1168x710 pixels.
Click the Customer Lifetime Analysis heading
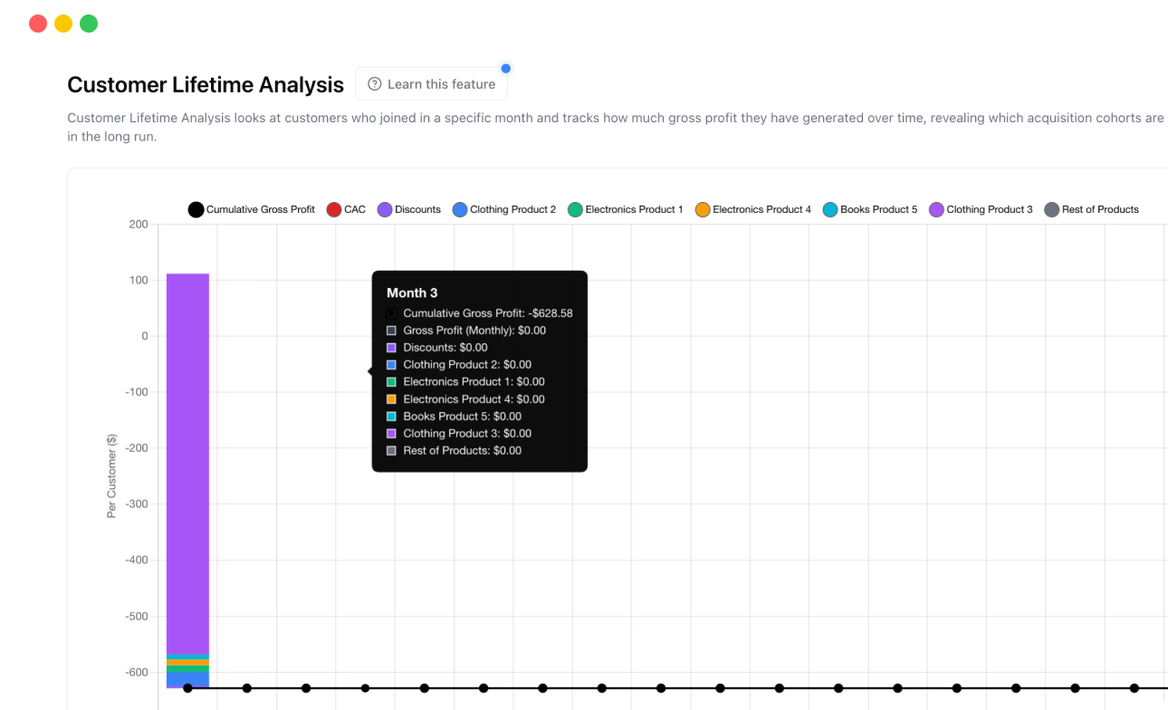[205, 83]
